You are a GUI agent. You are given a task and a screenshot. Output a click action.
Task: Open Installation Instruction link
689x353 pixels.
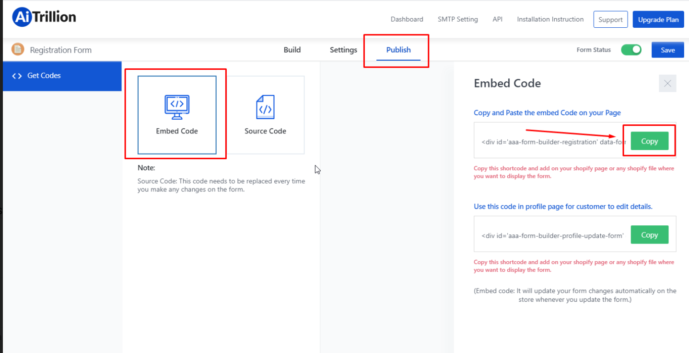(550, 20)
